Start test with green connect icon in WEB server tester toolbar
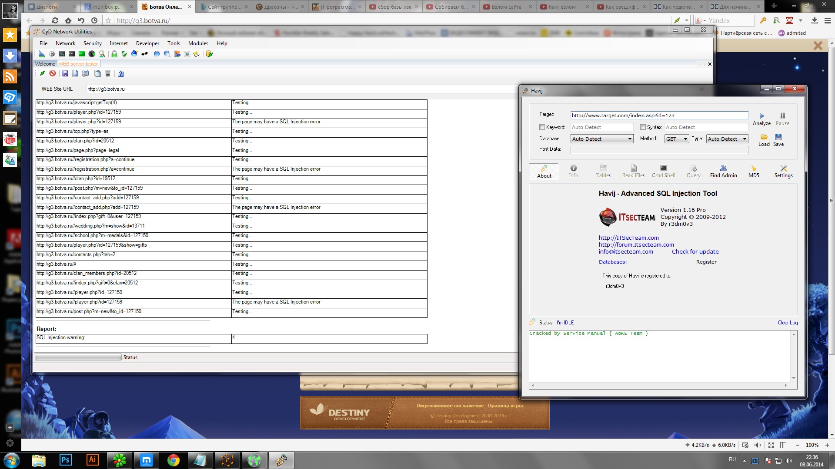The width and height of the screenshot is (835, 469). click(x=42, y=73)
